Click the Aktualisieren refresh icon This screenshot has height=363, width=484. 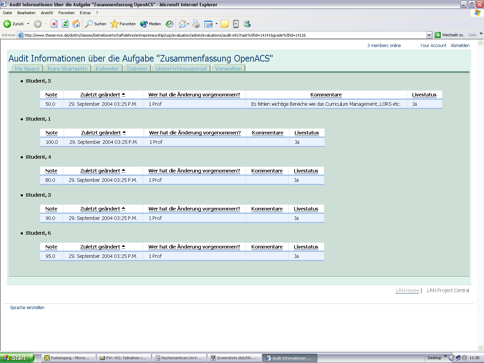(x=65, y=24)
